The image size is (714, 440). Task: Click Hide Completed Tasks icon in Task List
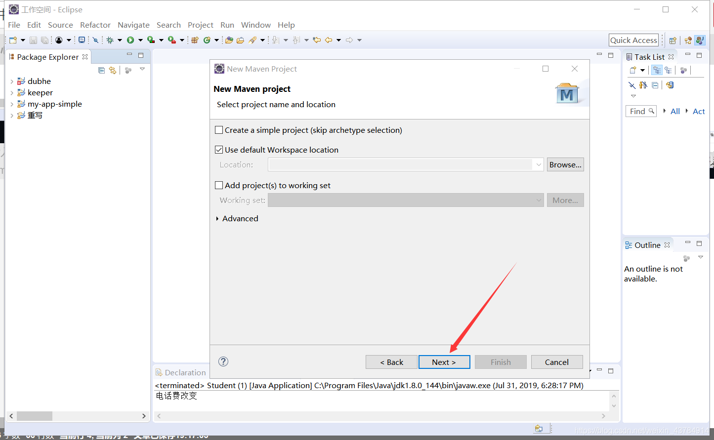pyautogui.click(x=632, y=85)
